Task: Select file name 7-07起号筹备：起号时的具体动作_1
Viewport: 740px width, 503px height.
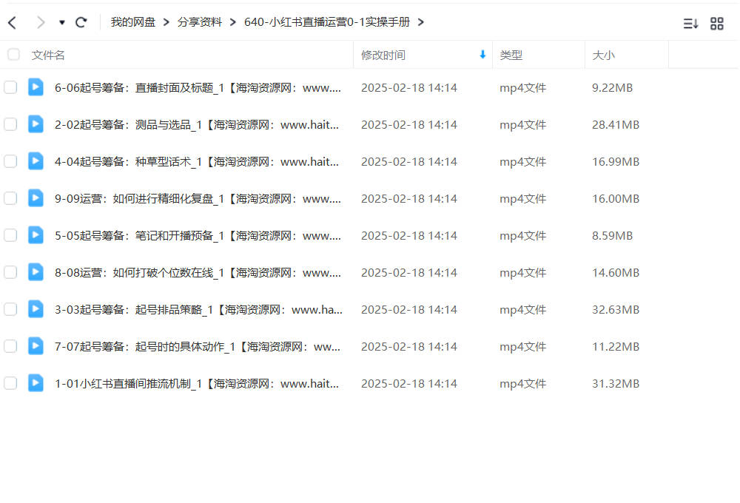Action: (x=198, y=347)
